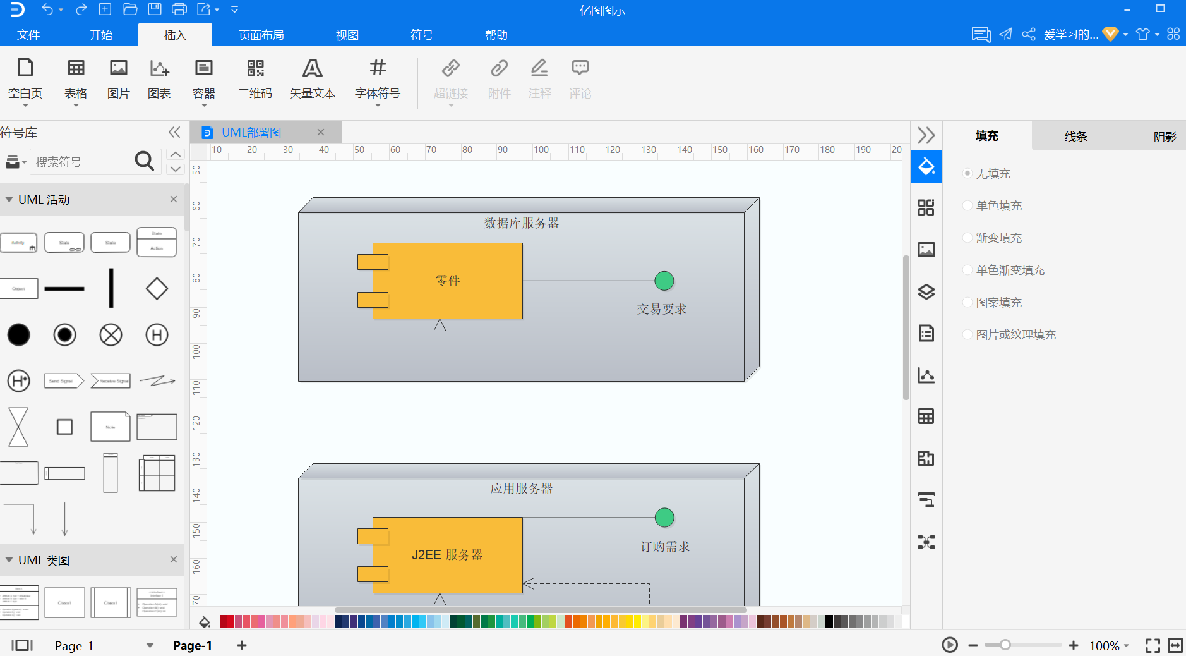Expand the export dropdown arrow in title bar

coord(217,9)
